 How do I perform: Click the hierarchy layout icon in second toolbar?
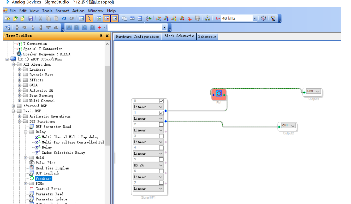pyautogui.click(x=7, y=27)
